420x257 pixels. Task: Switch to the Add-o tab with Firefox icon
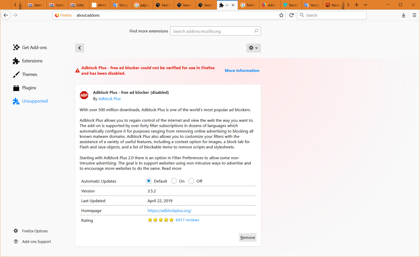(270, 5)
